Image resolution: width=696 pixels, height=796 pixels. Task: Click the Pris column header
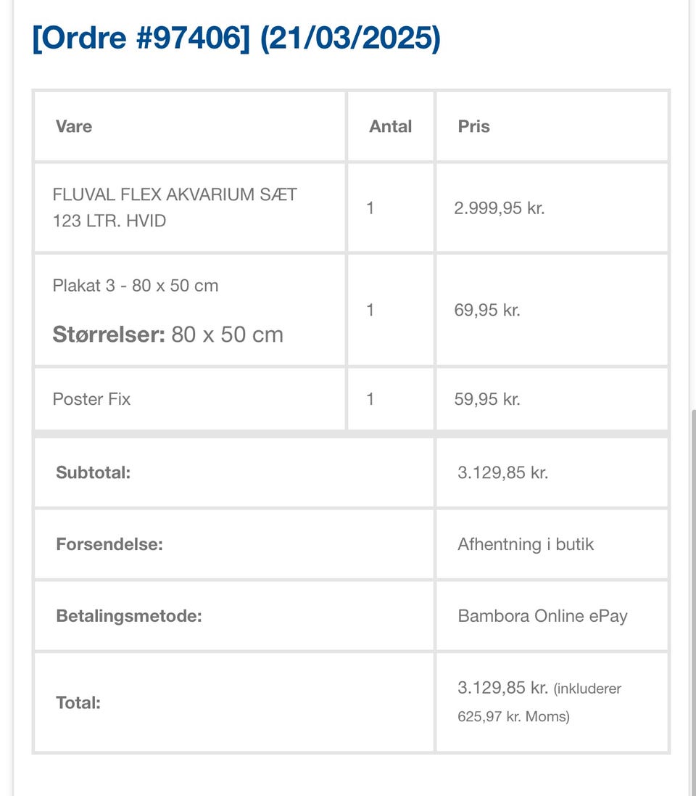tap(473, 126)
